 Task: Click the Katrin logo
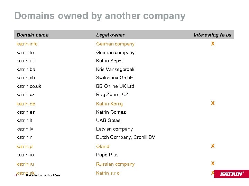click(x=232, y=174)
